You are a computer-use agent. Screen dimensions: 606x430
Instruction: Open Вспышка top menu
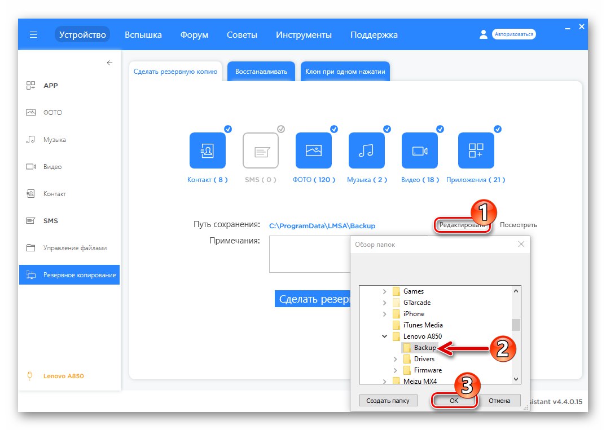pos(143,35)
